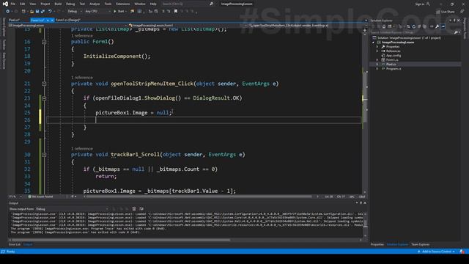Click Solution Explorer Refresh icon

413,26
